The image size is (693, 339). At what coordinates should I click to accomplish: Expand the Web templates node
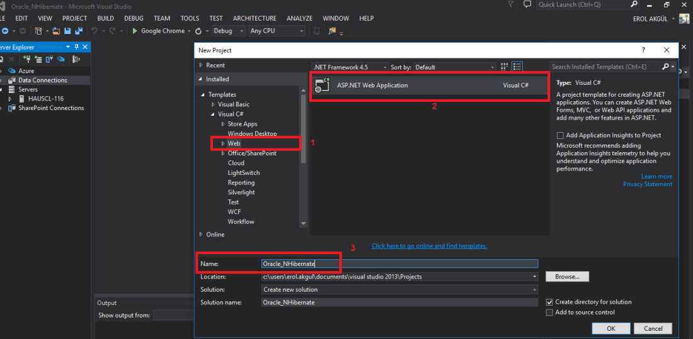[223, 143]
